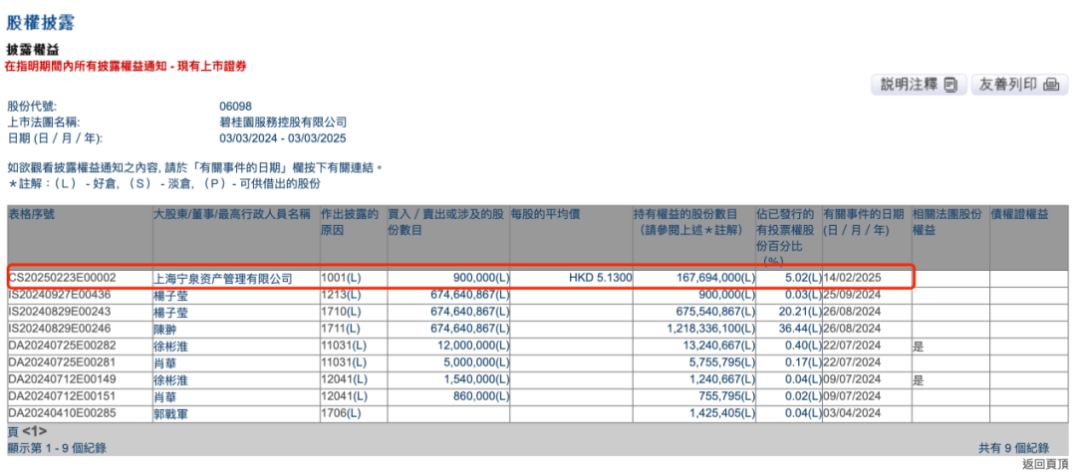Open the 26/08/2024 date in 陳翀 row
Image resolution: width=1076 pixels, height=473 pixels.
pos(852,330)
